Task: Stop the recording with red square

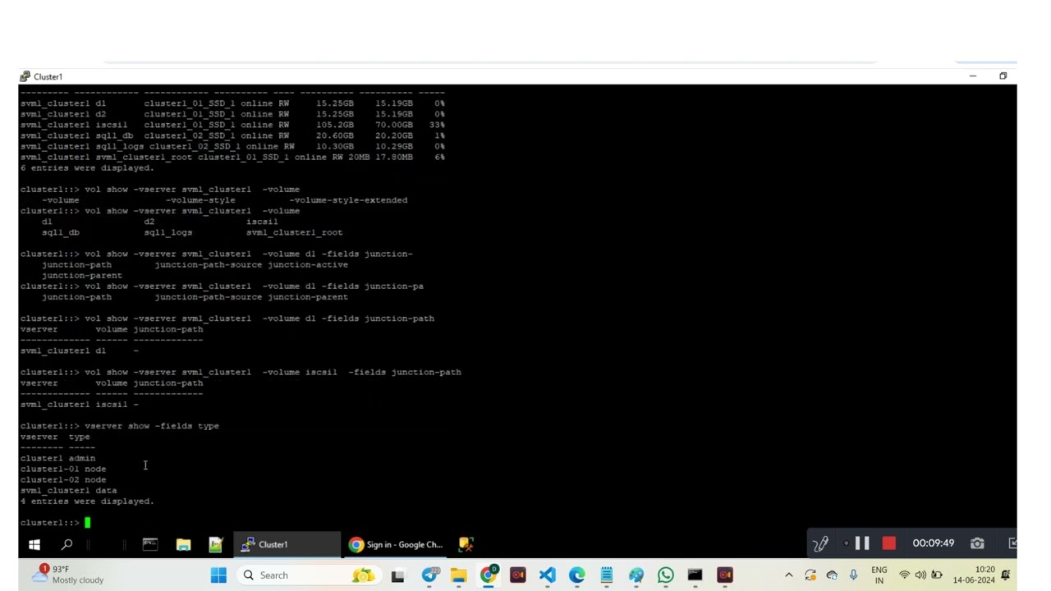Action: coord(888,543)
